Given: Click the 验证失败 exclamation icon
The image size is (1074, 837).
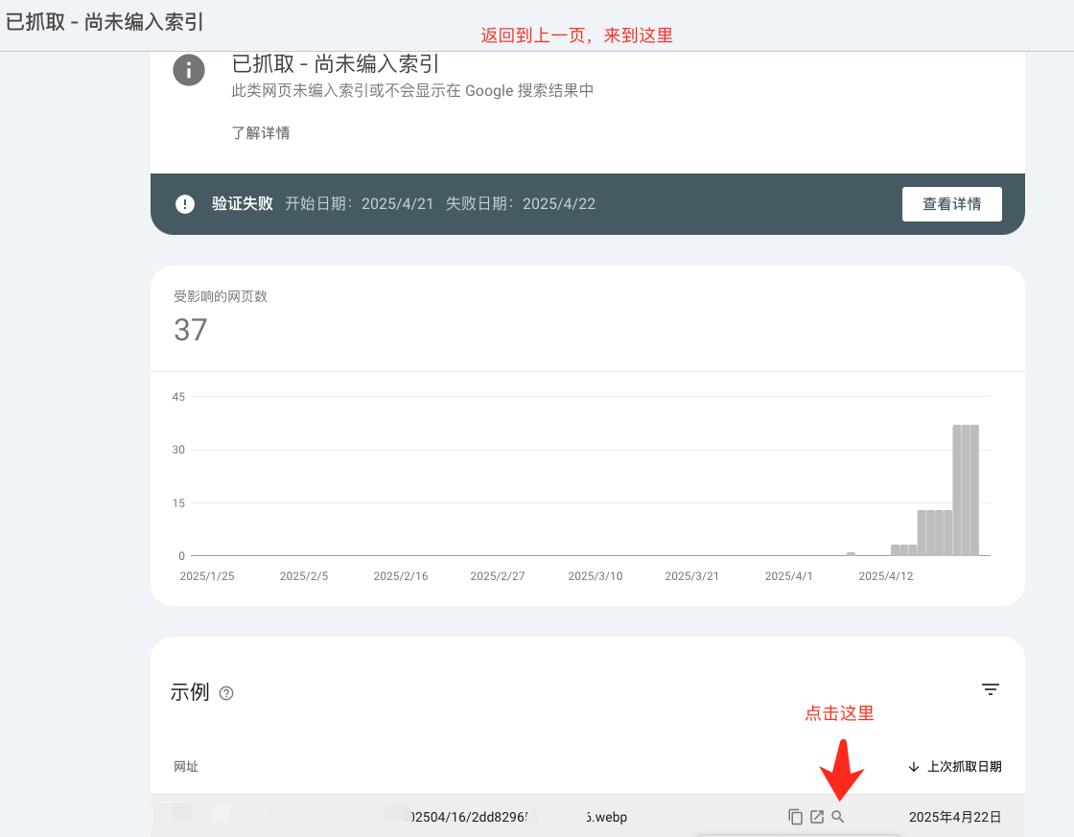Looking at the screenshot, I should coord(185,204).
